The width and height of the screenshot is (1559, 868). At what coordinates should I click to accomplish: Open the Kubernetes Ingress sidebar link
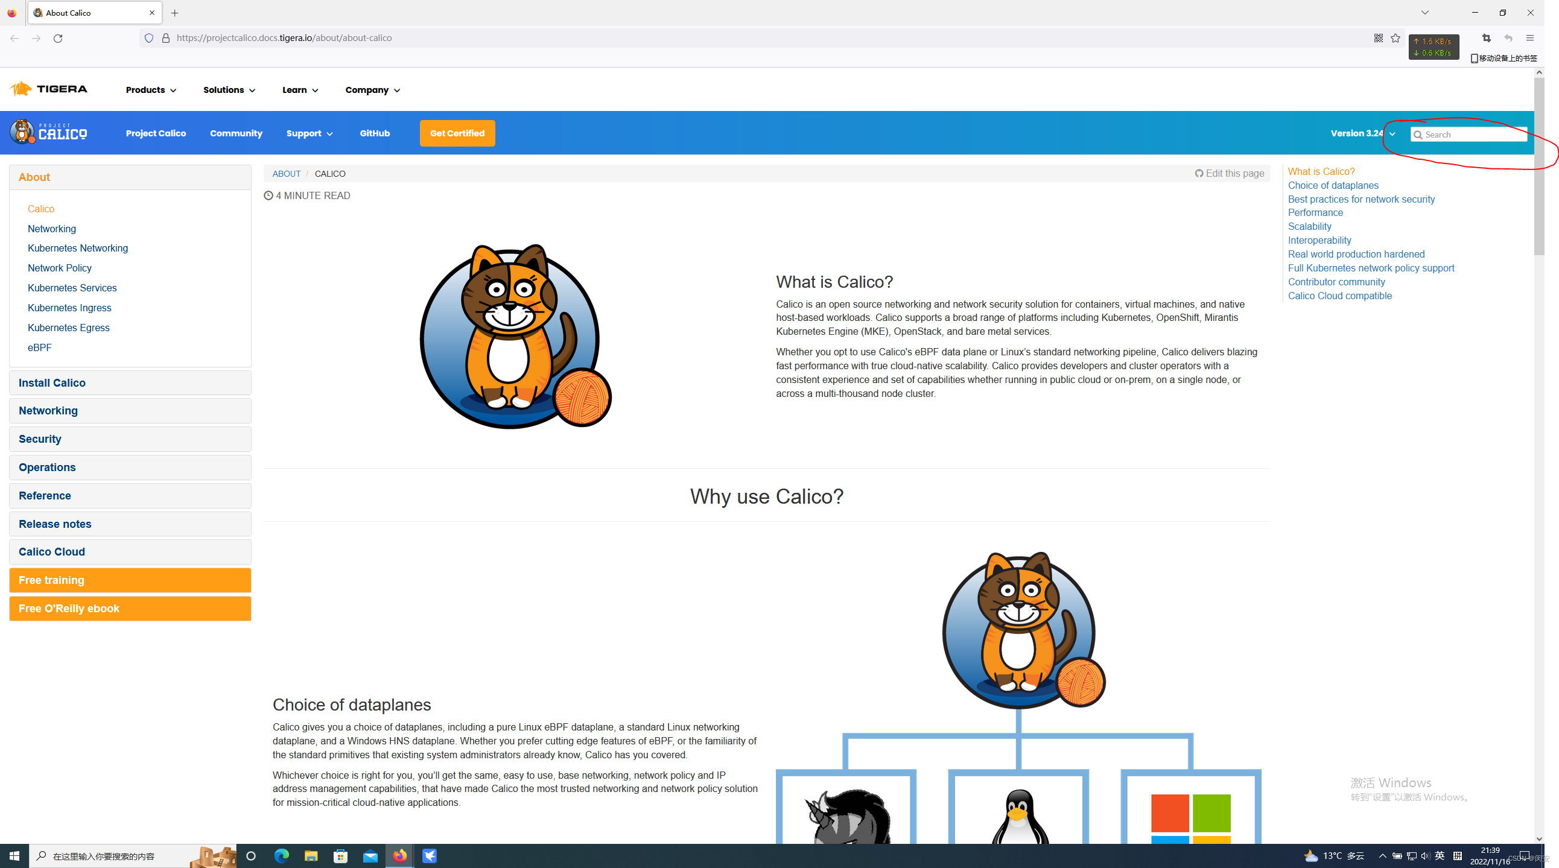coord(69,308)
